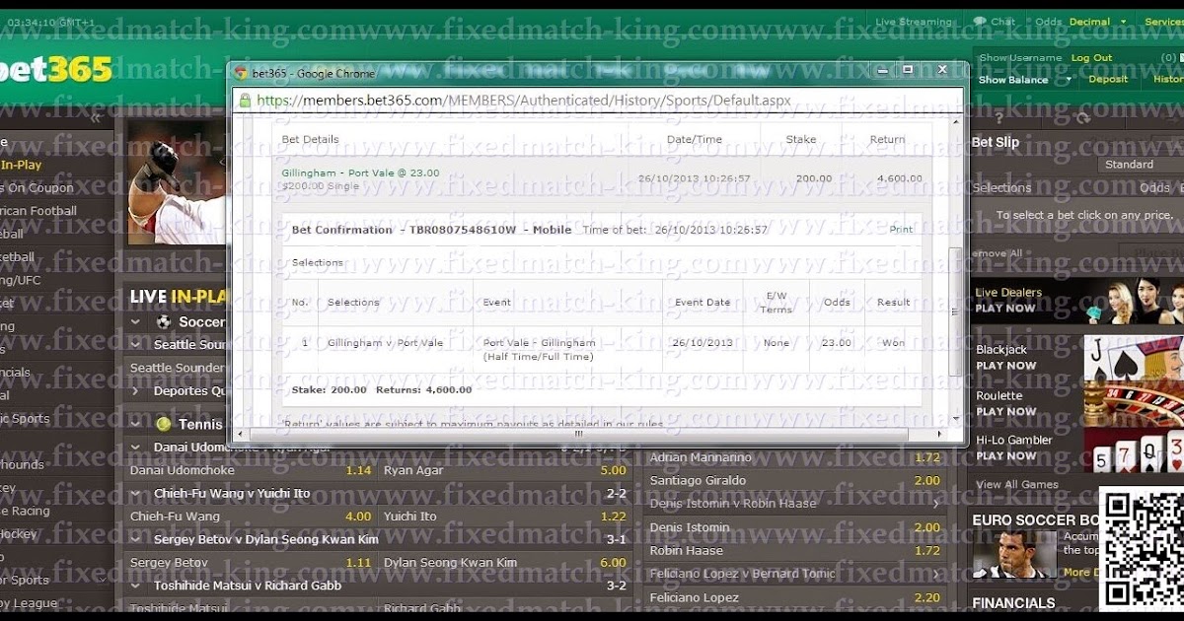Select In-Play in the left sports menu
This screenshot has width=1184, height=621.
(x=21, y=165)
